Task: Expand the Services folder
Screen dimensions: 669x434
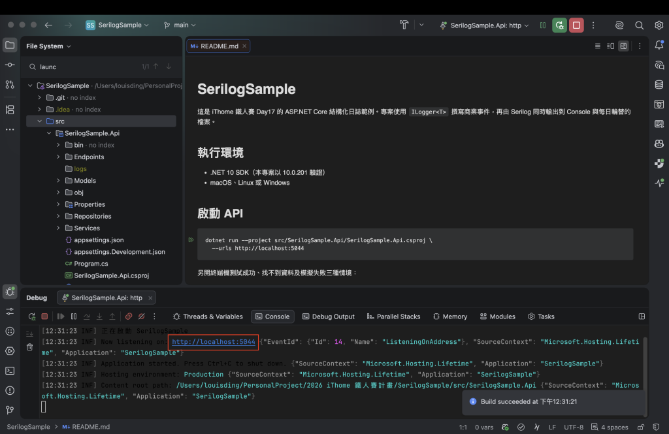Action: (x=58, y=228)
